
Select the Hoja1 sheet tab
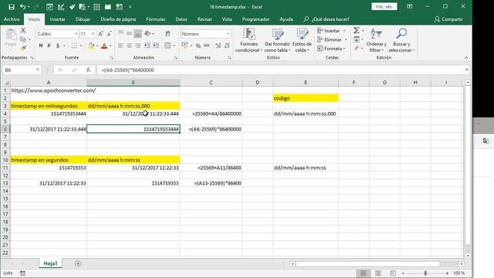coord(50,263)
